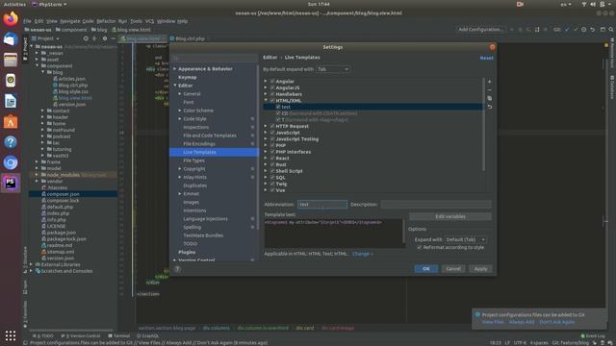This screenshot has height=346, width=616.
Task: Expand the Emmet settings node
Action: [180, 194]
